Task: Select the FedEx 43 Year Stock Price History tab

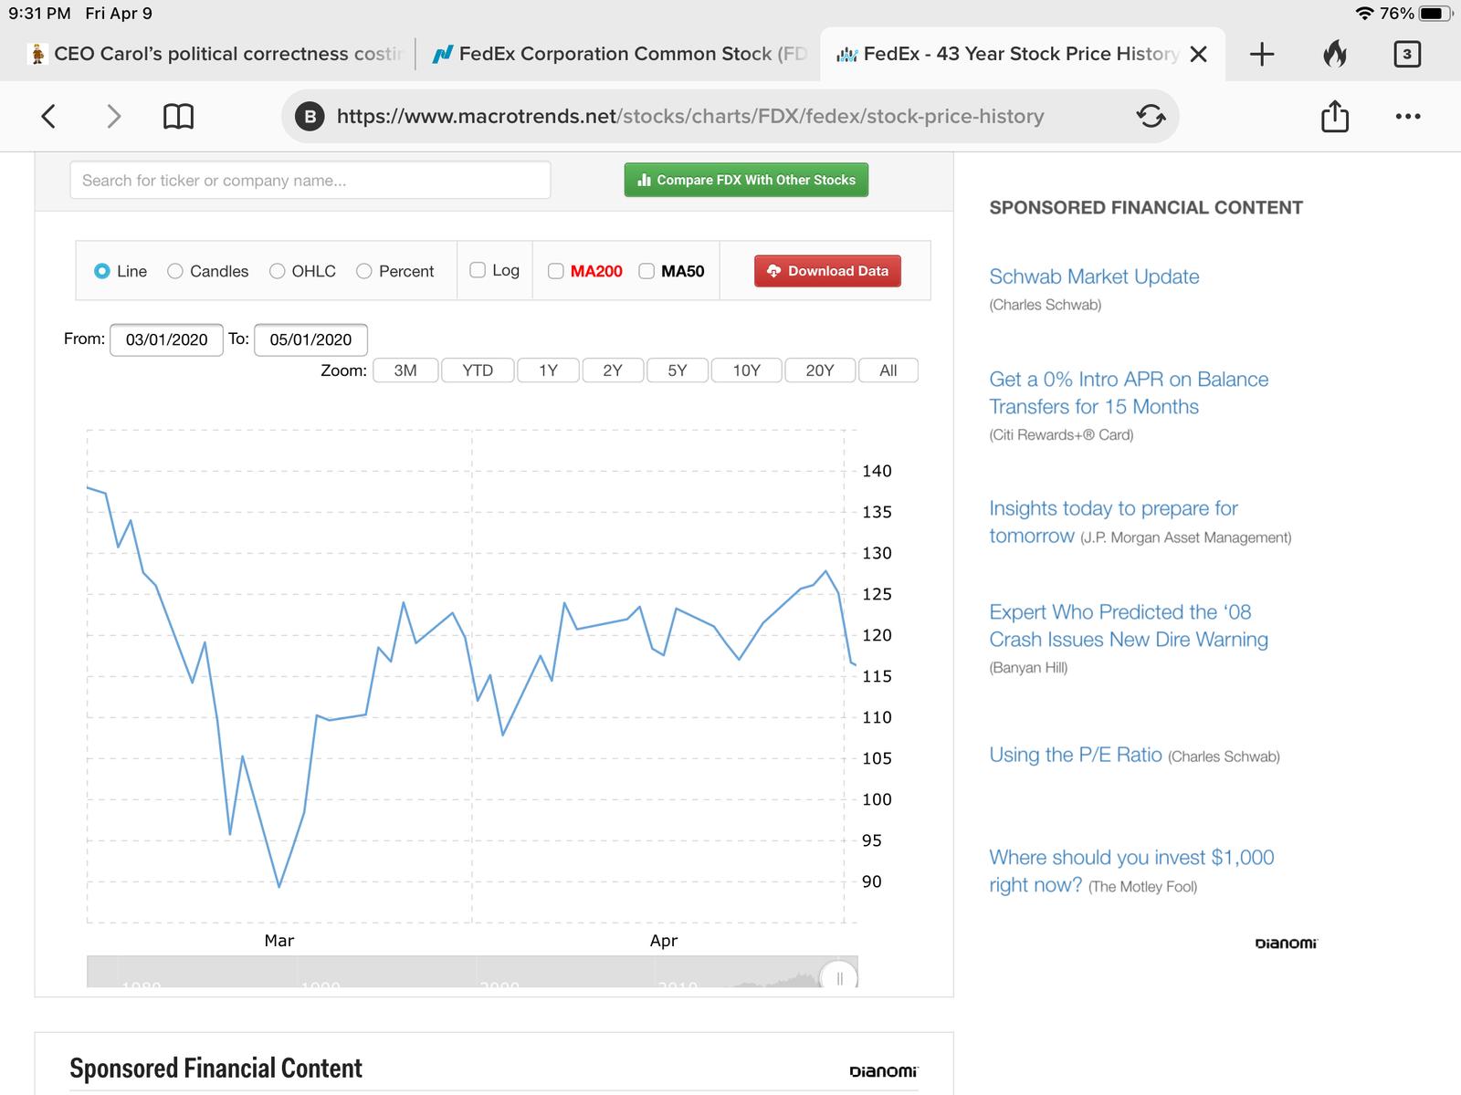Action: coord(1009,54)
